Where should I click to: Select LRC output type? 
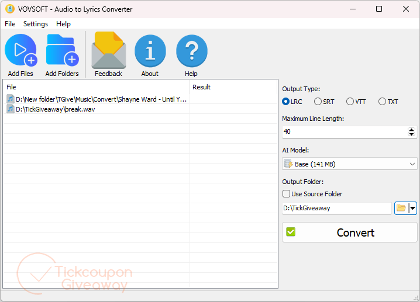point(292,102)
